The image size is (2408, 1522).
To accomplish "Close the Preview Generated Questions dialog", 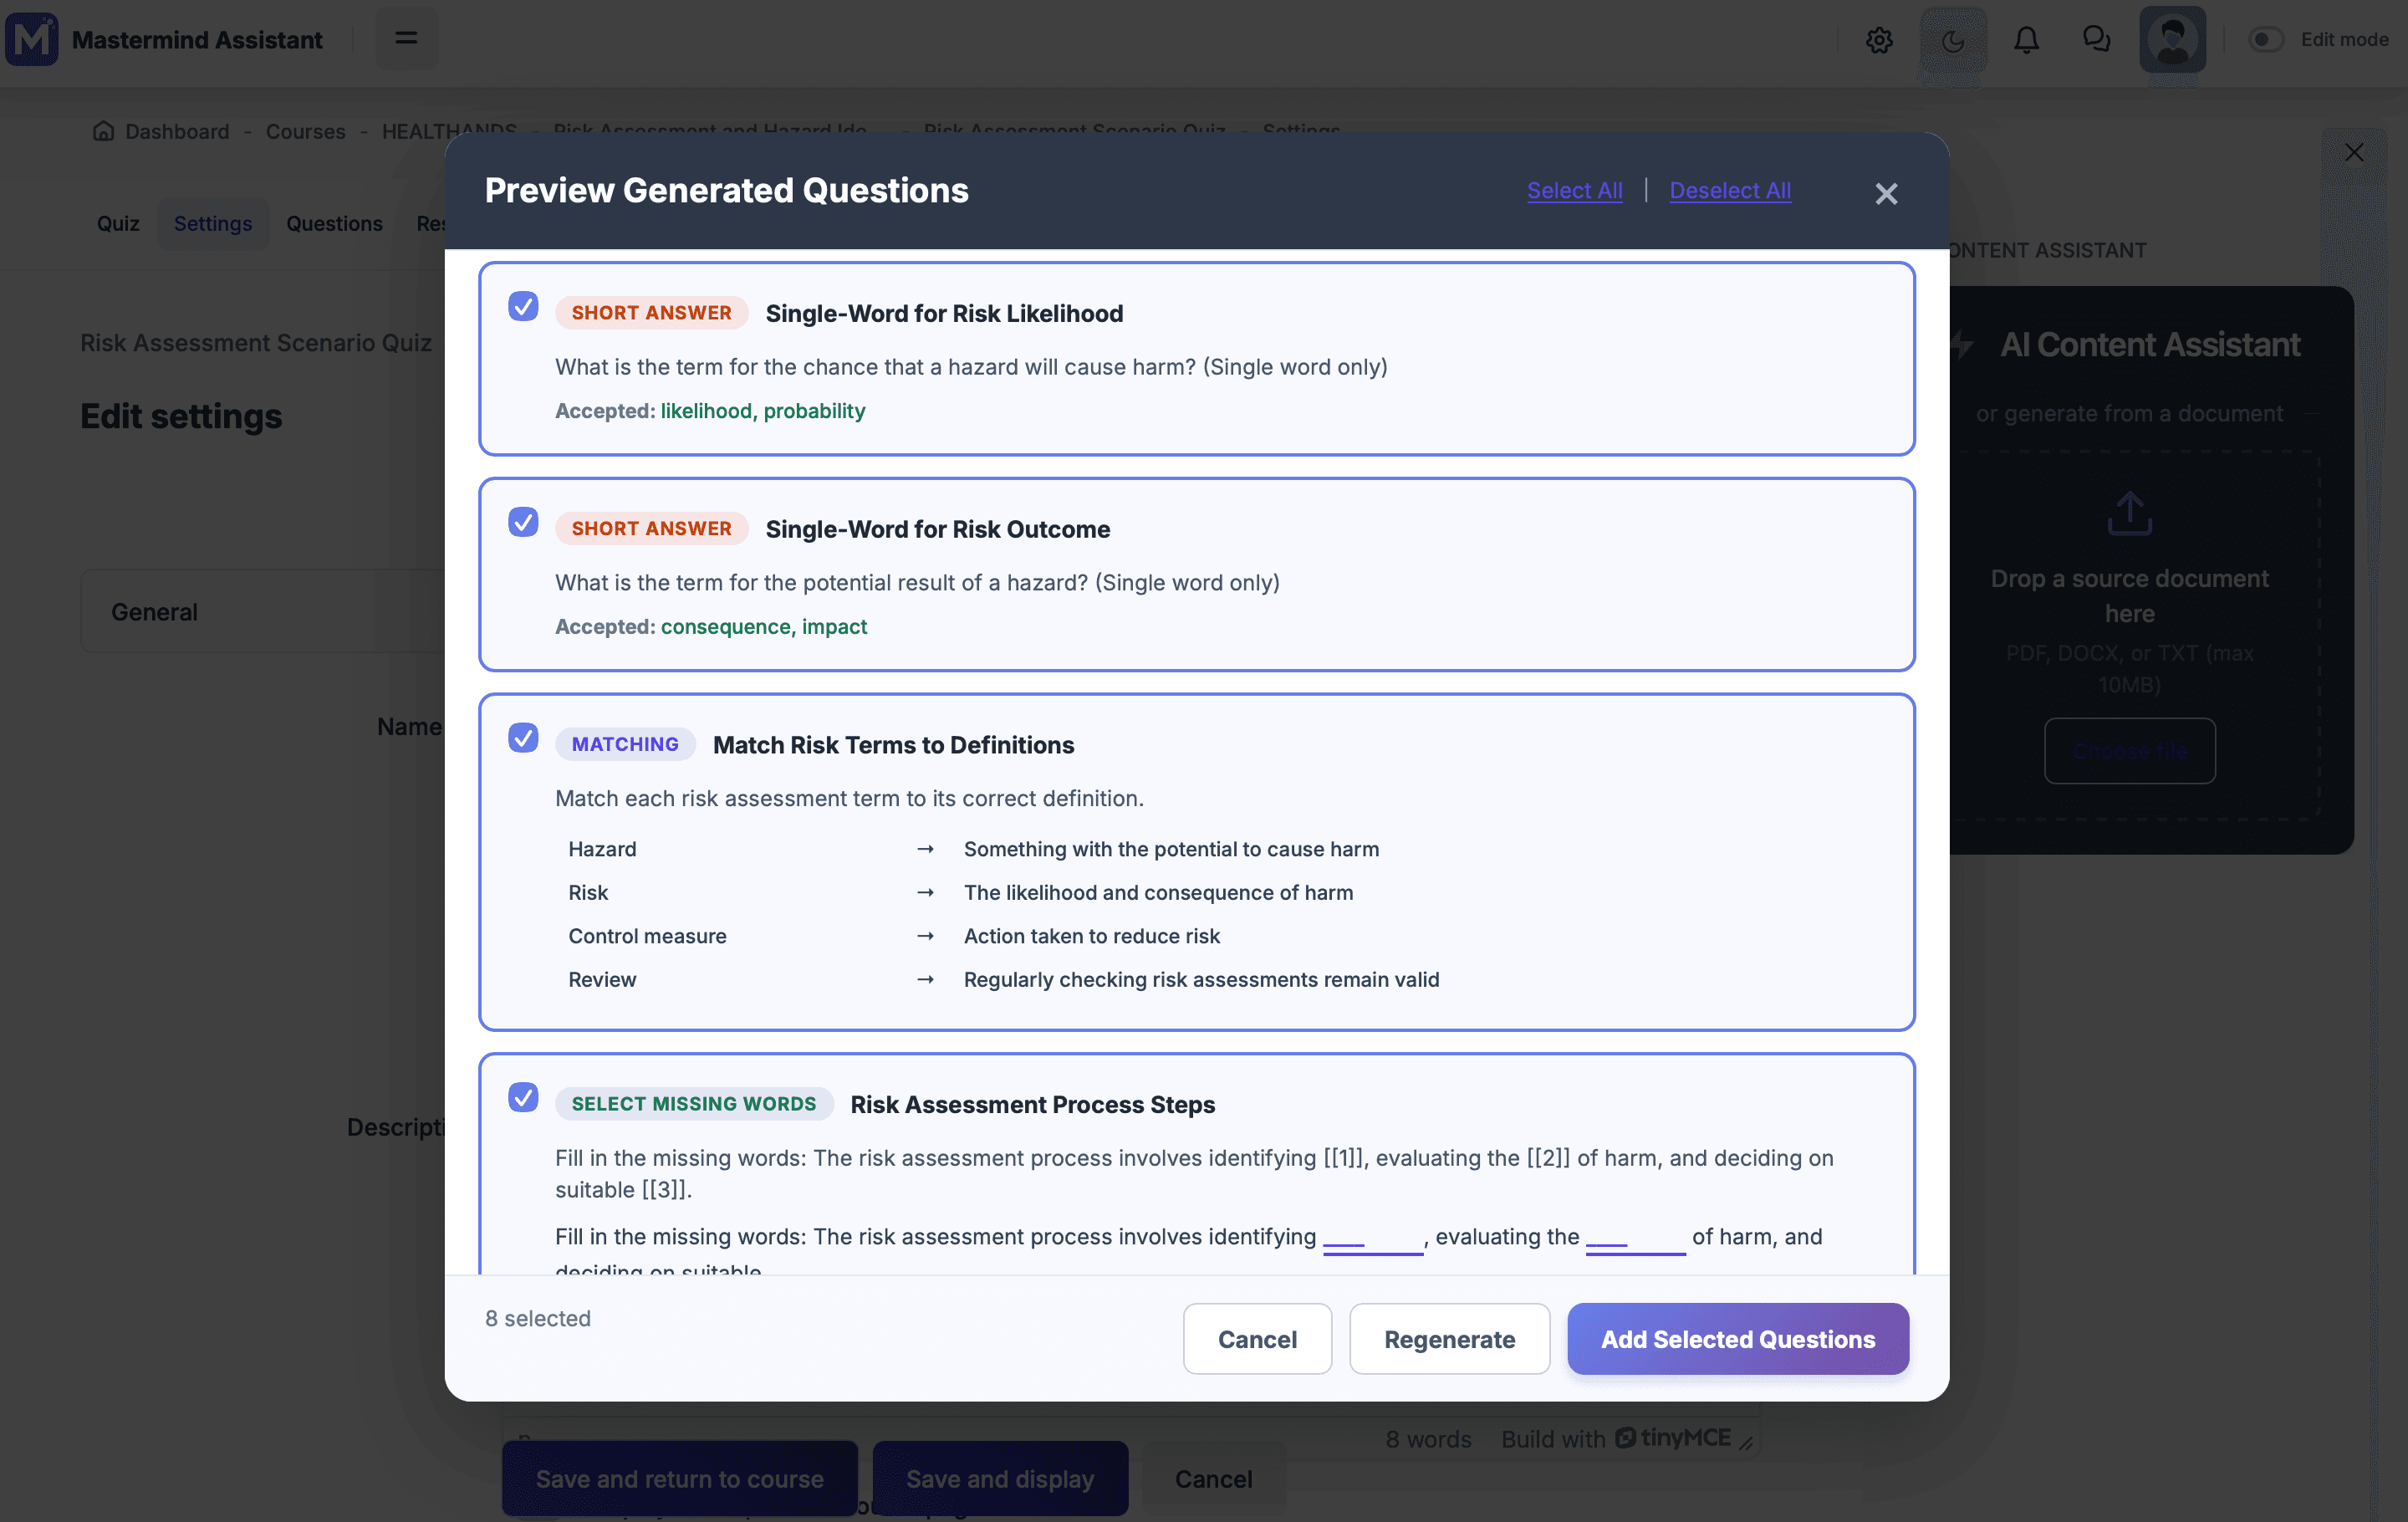I will pos(1886,193).
